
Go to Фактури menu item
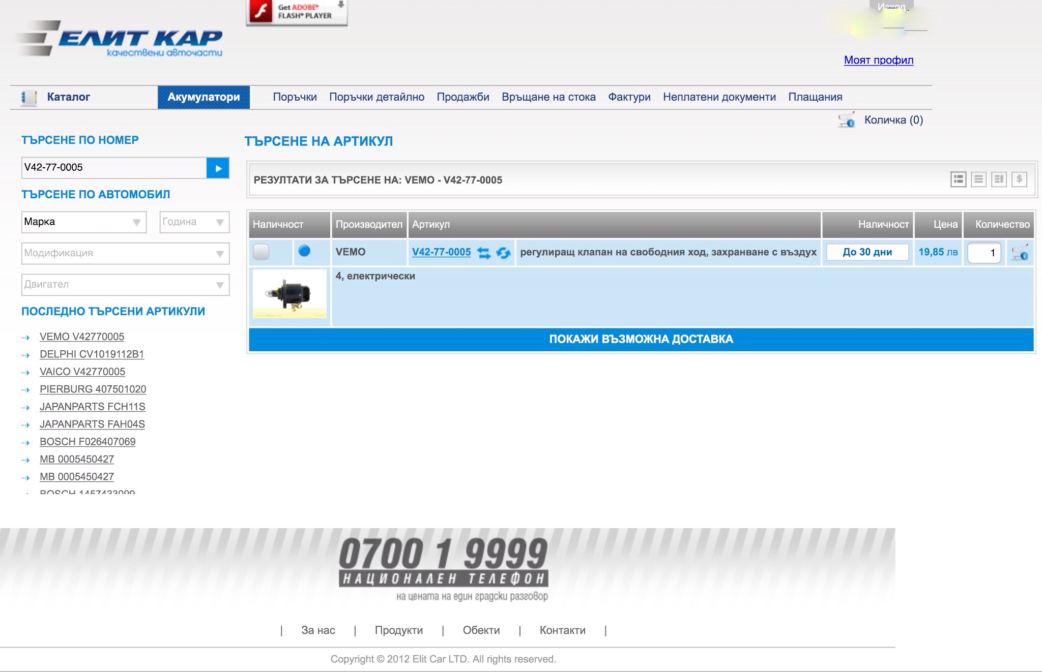(629, 97)
